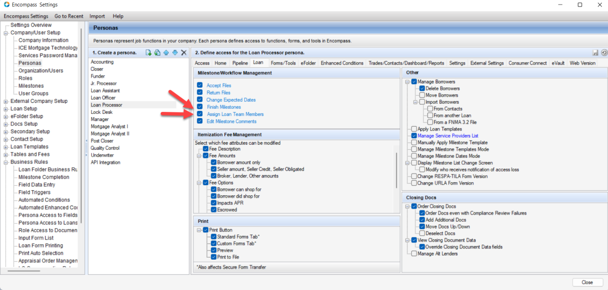Screen dimensions: 608x290
Task: Click the Encompass logo in title bar
Action: tap(6, 5)
